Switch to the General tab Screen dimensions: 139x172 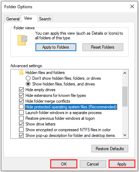(x=13, y=19)
